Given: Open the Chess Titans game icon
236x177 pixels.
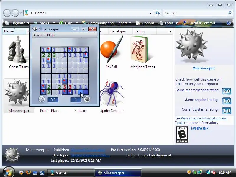Looking at the screenshot, I should coord(18,50).
